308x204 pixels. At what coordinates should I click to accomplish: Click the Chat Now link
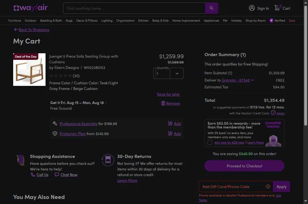point(69,175)
